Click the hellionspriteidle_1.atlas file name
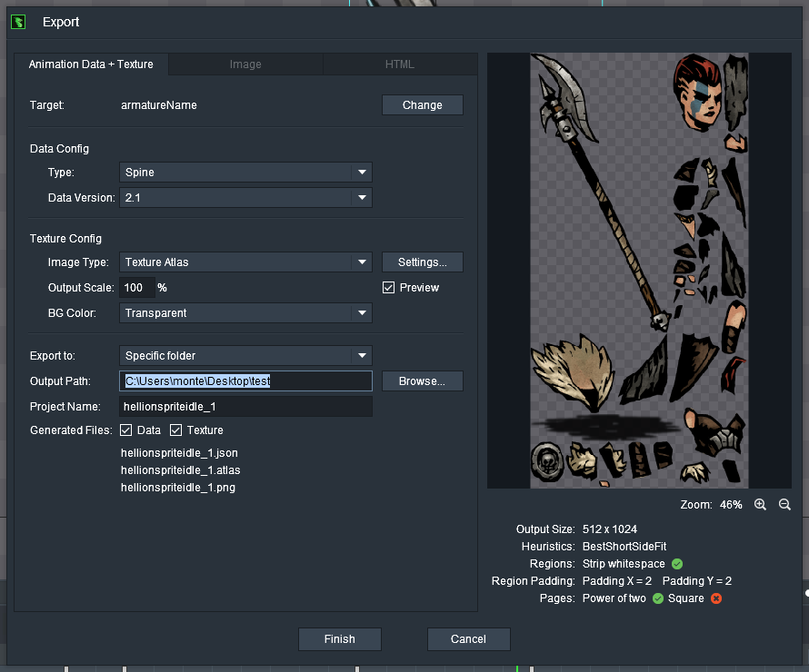Image resolution: width=809 pixels, height=672 pixels. (180, 470)
